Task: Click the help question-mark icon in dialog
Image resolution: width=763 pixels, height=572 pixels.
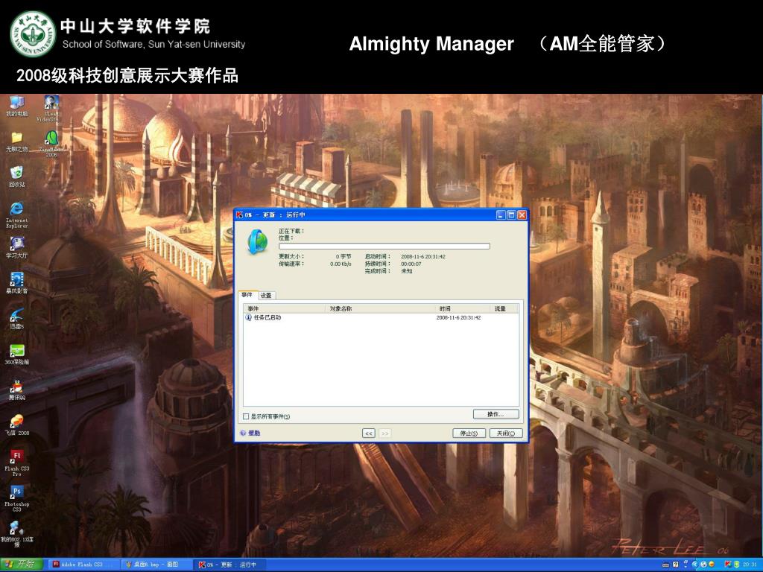Action: 244,433
